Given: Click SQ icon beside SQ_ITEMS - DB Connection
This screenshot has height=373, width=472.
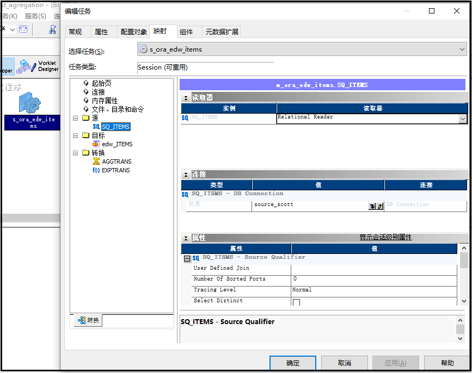Looking at the screenshot, I should pos(185,195).
